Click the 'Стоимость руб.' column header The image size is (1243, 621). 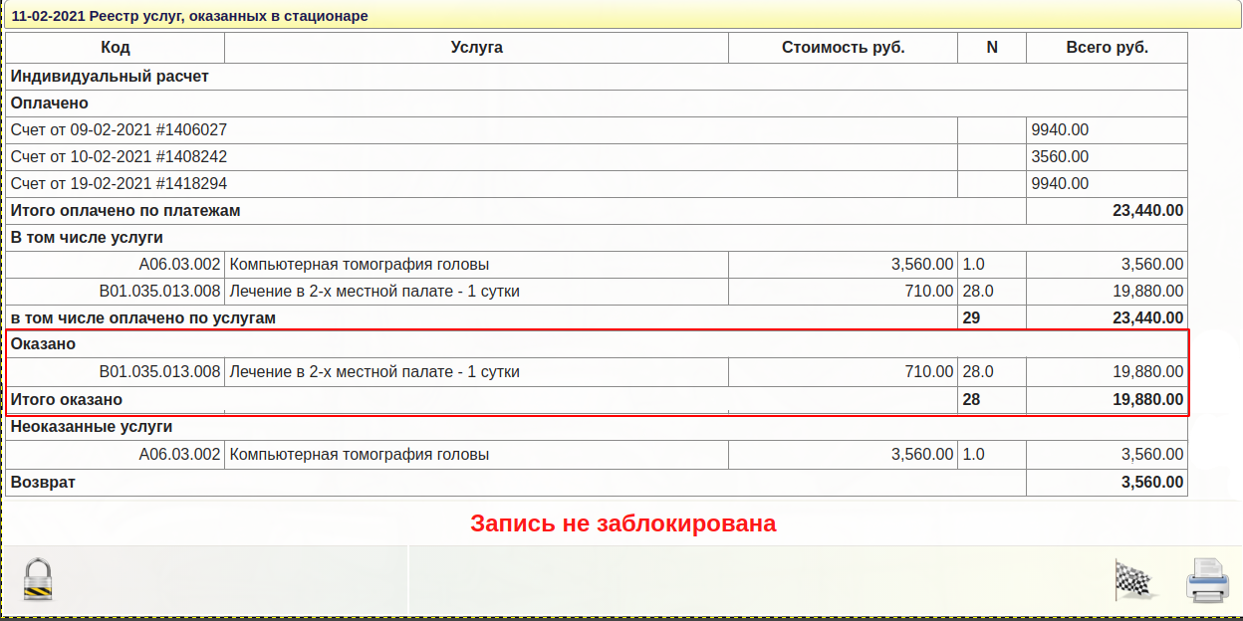click(x=843, y=48)
